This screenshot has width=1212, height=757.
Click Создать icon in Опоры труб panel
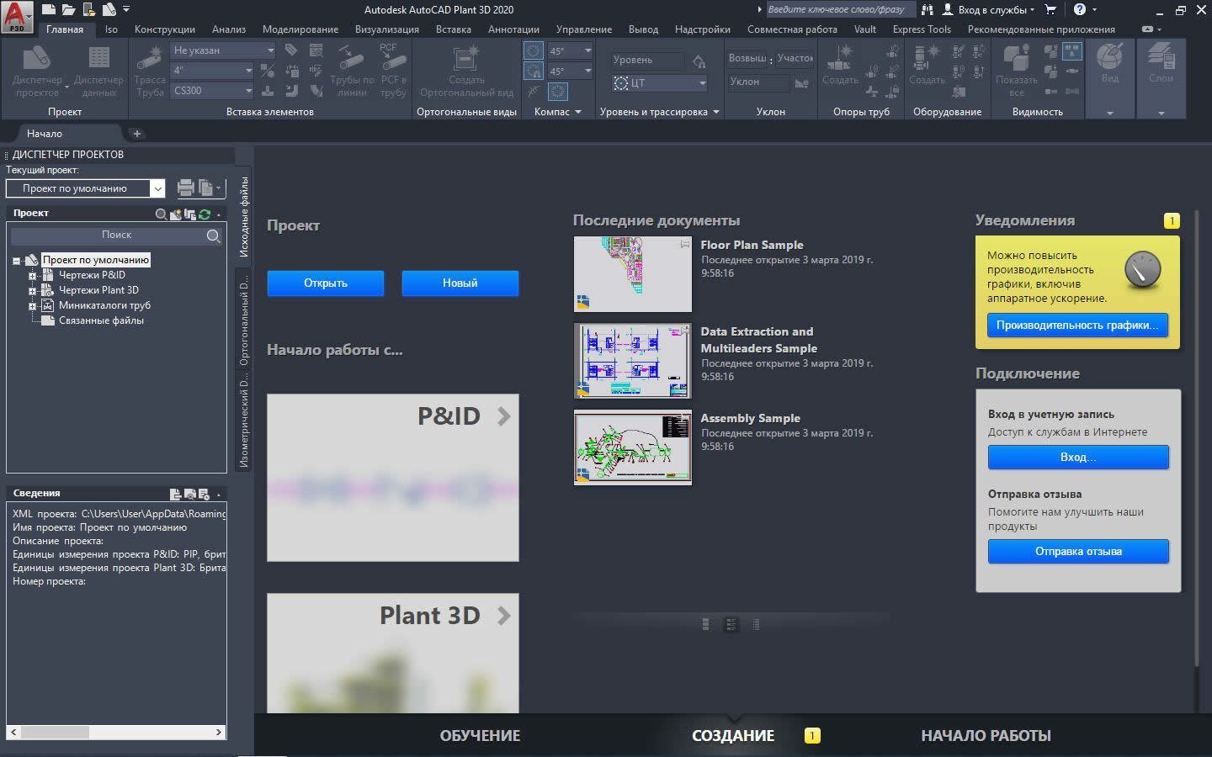click(840, 66)
